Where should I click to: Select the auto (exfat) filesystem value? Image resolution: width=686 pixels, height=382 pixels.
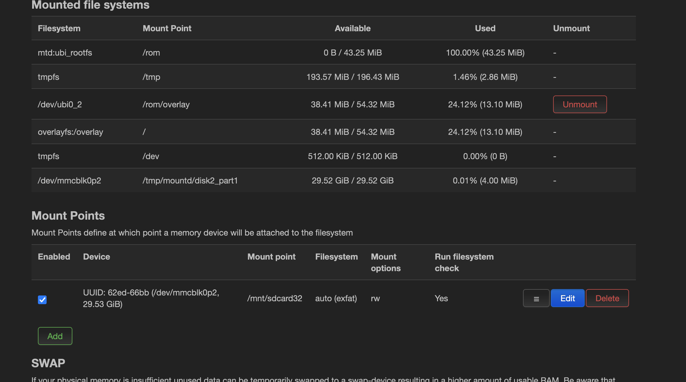point(336,298)
